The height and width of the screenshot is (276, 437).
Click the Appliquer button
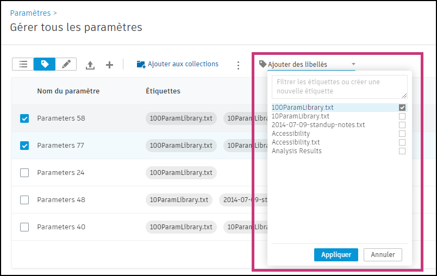pyautogui.click(x=336, y=255)
